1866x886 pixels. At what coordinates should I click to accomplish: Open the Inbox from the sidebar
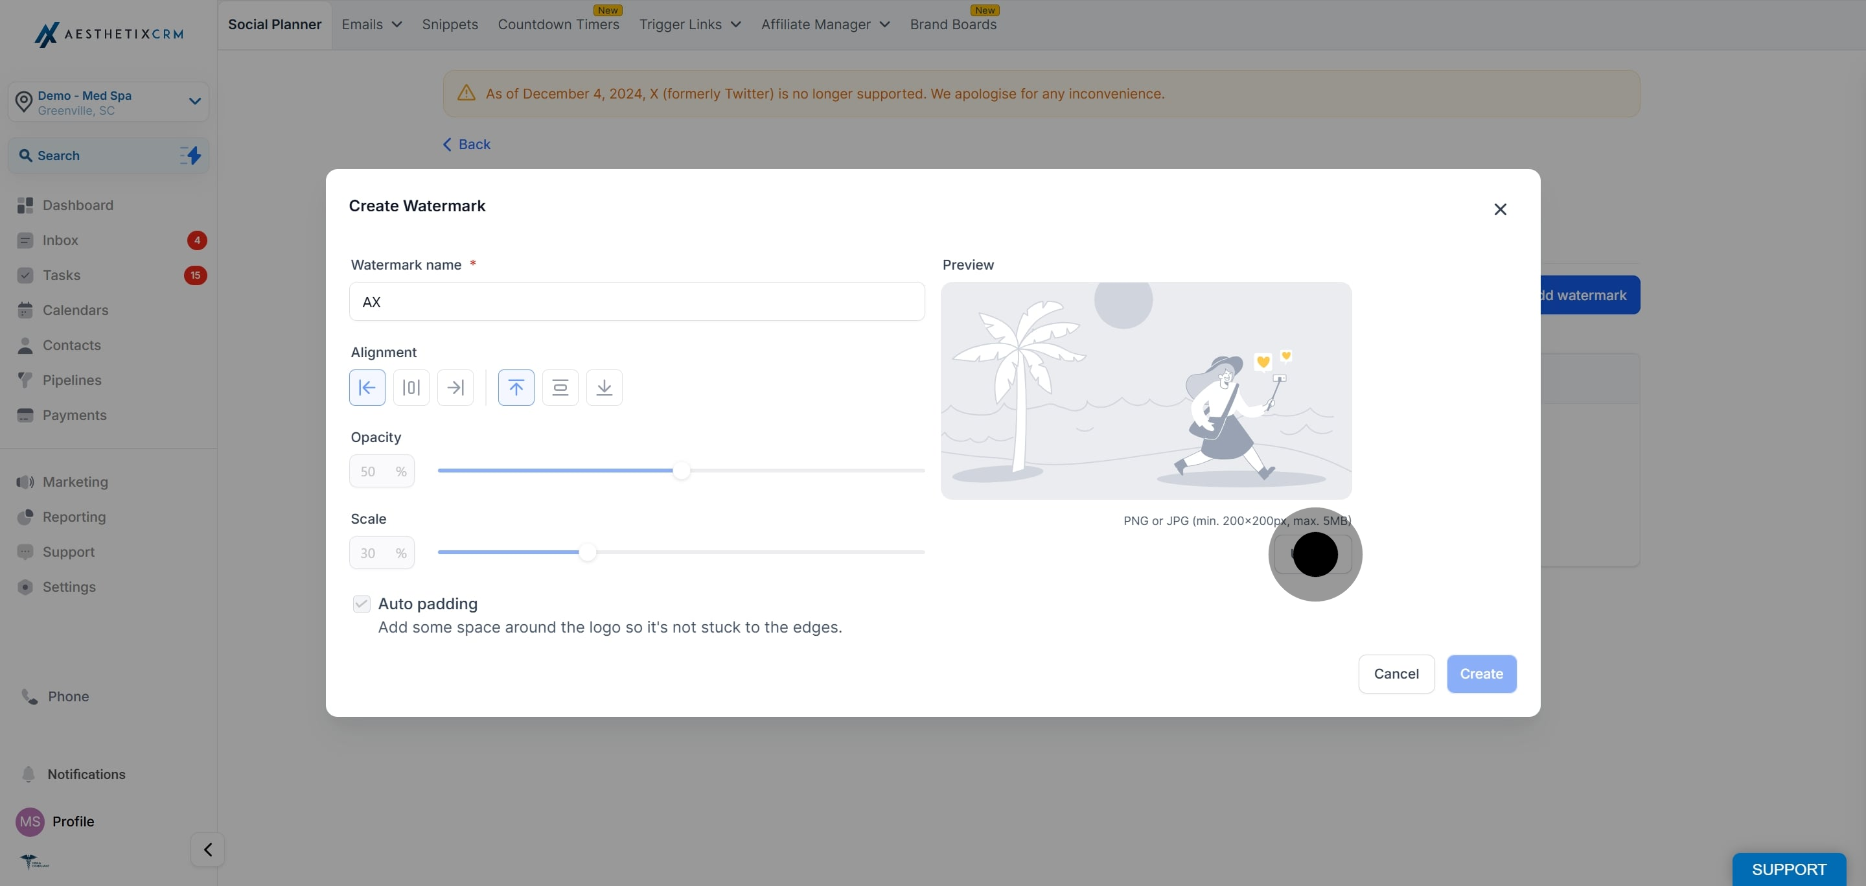(x=61, y=240)
